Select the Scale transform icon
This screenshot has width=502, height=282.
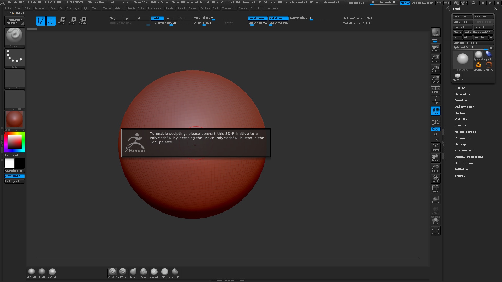(x=71, y=21)
